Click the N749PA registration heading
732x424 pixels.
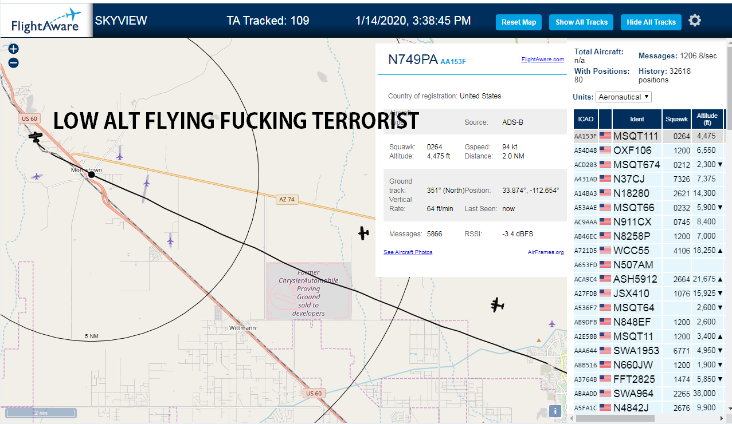click(413, 60)
